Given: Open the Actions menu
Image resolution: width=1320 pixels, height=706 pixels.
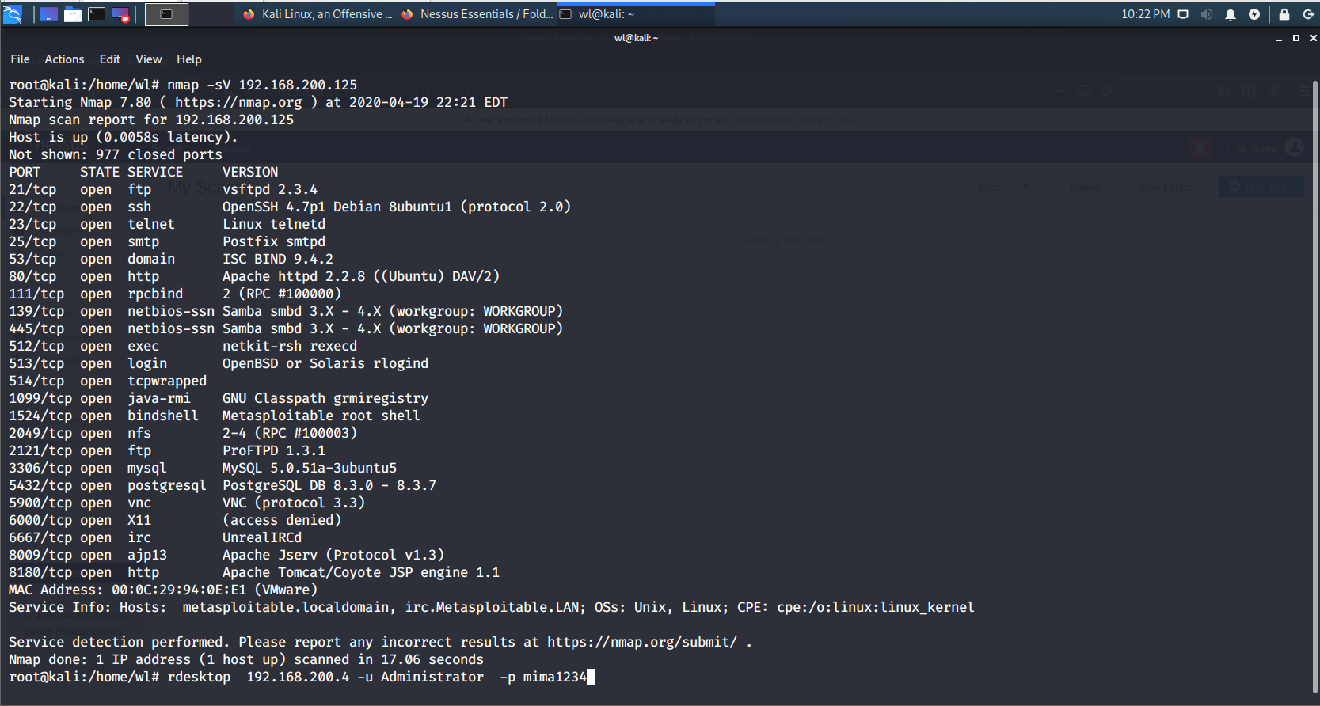Looking at the screenshot, I should pos(64,59).
